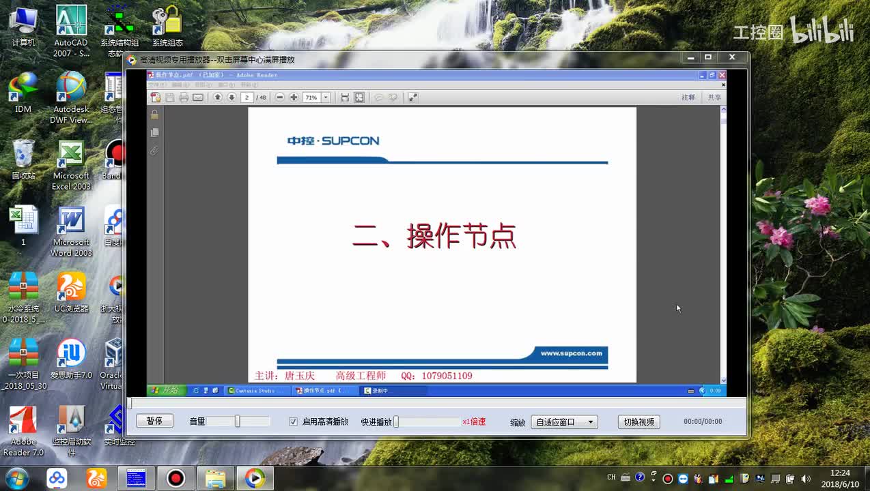The height and width of the screenshot is (491, 870).
Task: Open page thumbnails panel in Reader sidebar
Action: (155, 132)
